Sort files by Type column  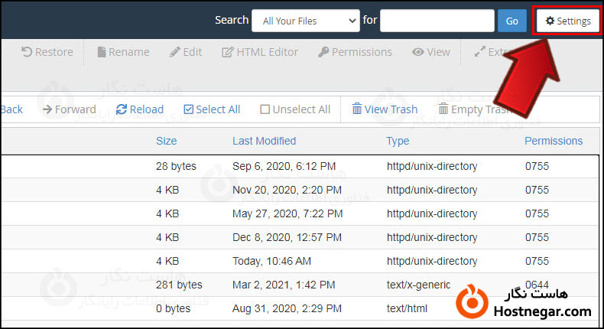click(398, 141)
